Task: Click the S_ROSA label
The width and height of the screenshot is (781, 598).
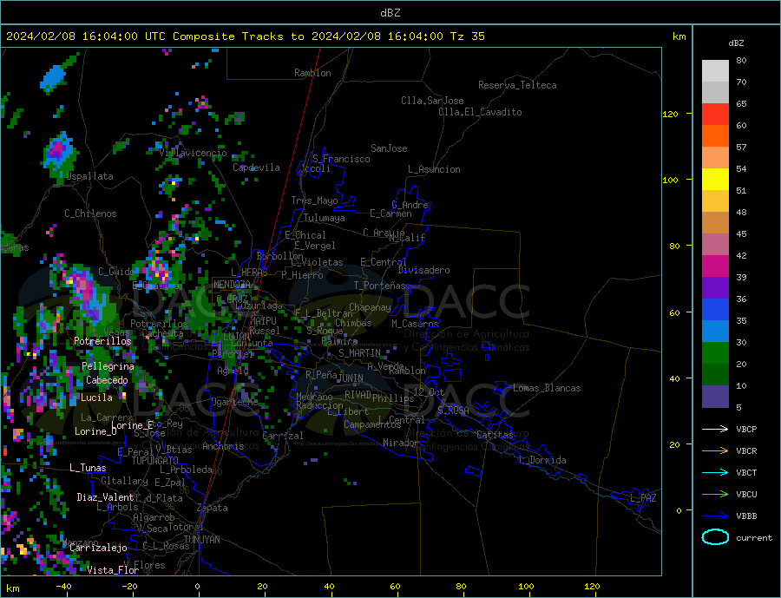Action: point(453,411)
